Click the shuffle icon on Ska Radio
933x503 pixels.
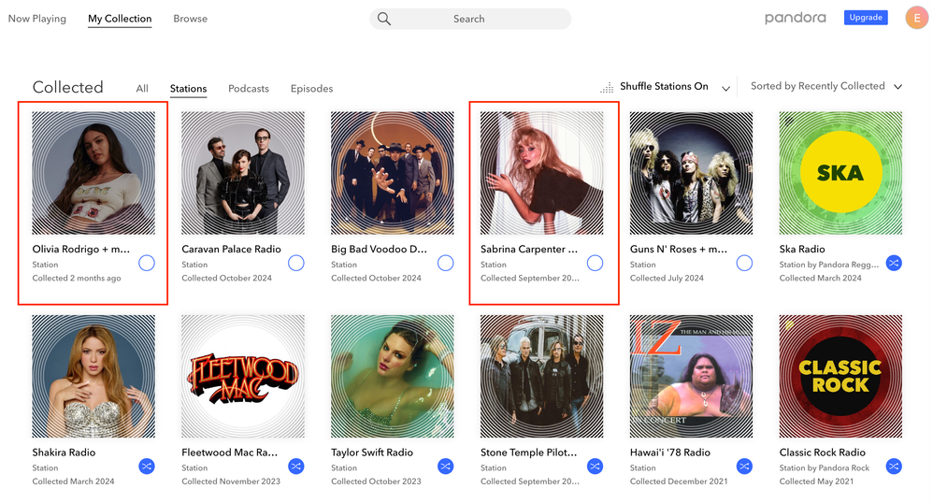click(894, 264)
